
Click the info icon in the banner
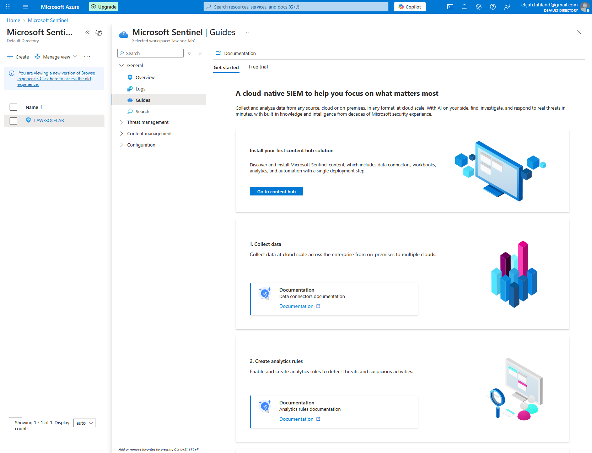12,73
